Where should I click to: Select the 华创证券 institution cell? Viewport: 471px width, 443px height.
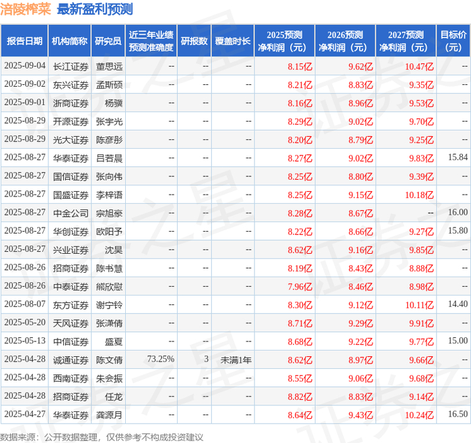coord(71,232)
